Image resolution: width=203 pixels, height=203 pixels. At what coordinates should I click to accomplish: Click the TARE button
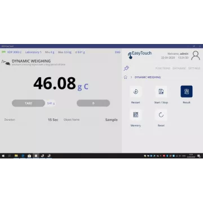click(28, 103)
